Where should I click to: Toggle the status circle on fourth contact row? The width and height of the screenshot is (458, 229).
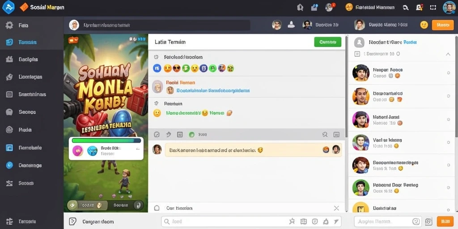coord(449,143)
